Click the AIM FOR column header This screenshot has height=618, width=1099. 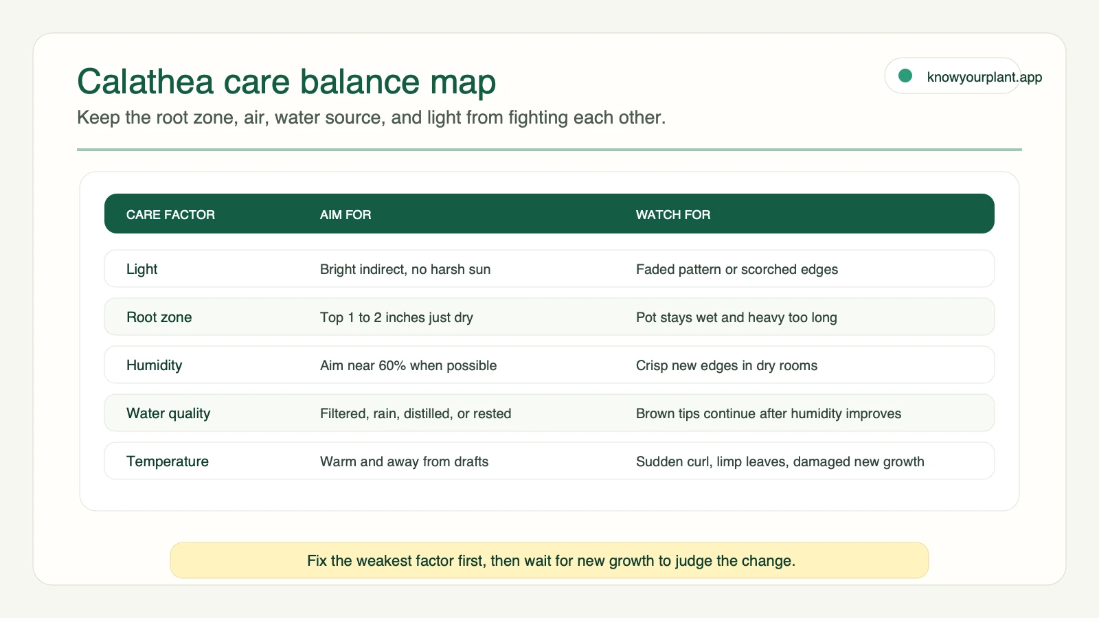(345, 215)
